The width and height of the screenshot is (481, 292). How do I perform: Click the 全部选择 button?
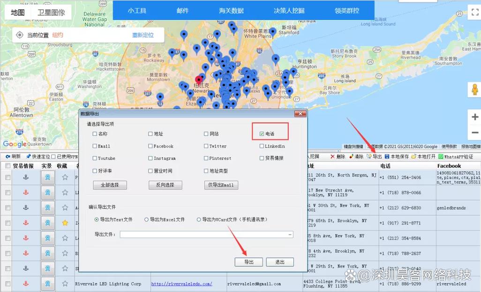coord(110,185)
